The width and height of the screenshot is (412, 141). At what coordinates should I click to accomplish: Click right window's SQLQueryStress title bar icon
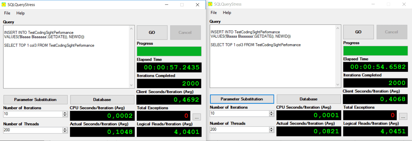210,4
